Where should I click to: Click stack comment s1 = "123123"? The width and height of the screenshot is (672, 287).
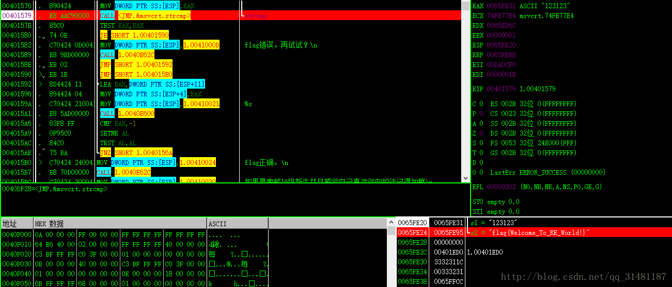pos(494,223)
